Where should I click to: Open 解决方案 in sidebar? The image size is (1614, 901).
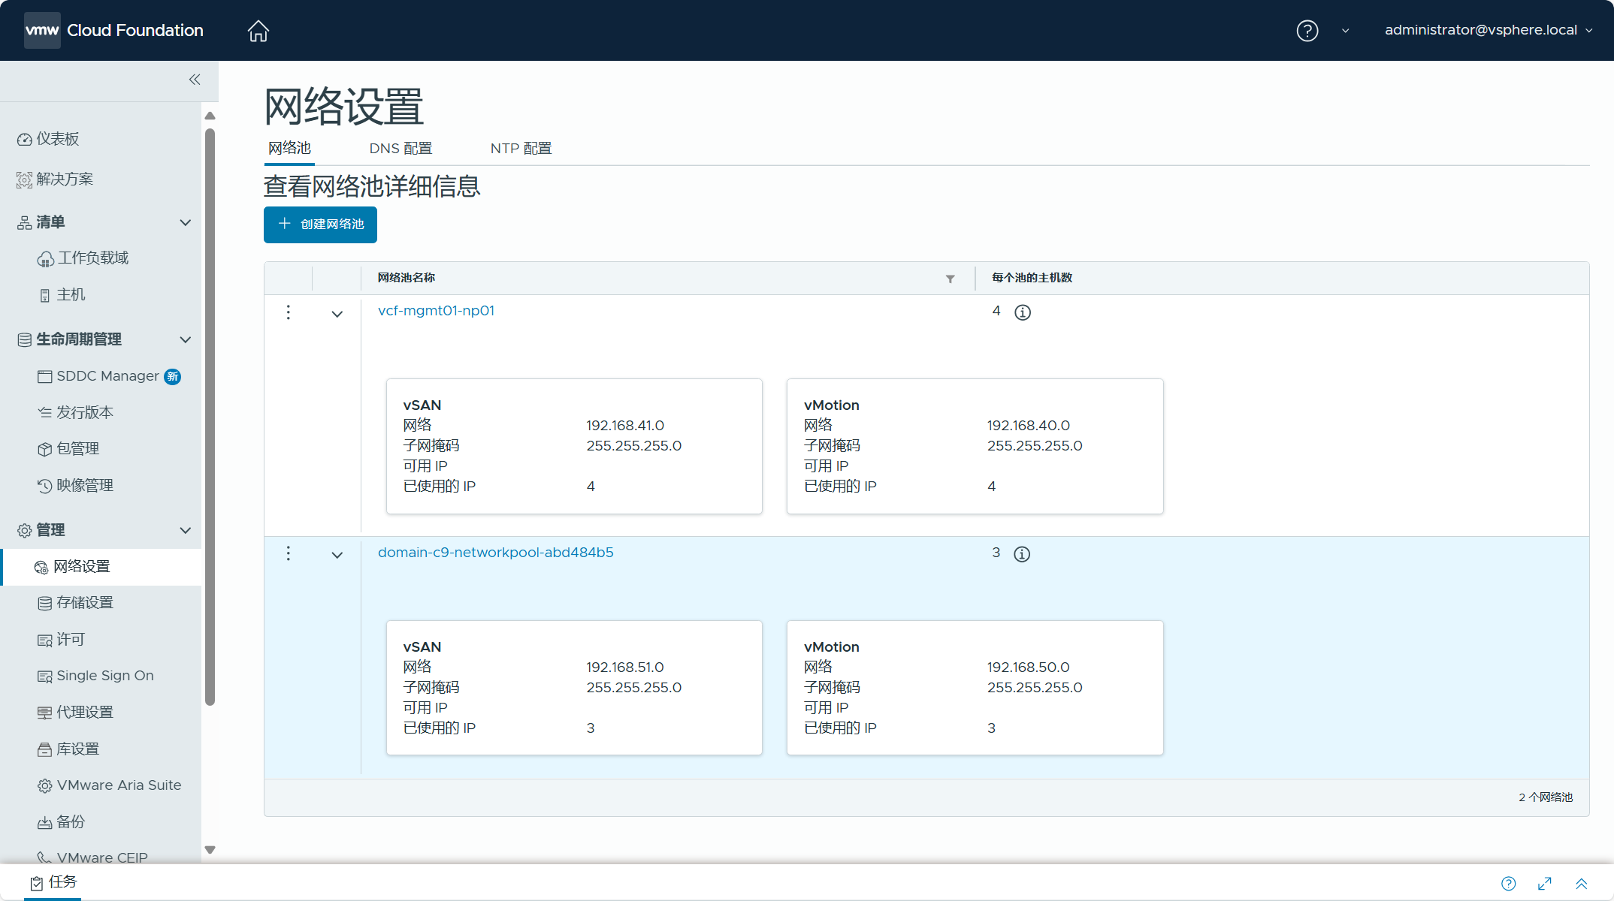[x=56, y=179]
